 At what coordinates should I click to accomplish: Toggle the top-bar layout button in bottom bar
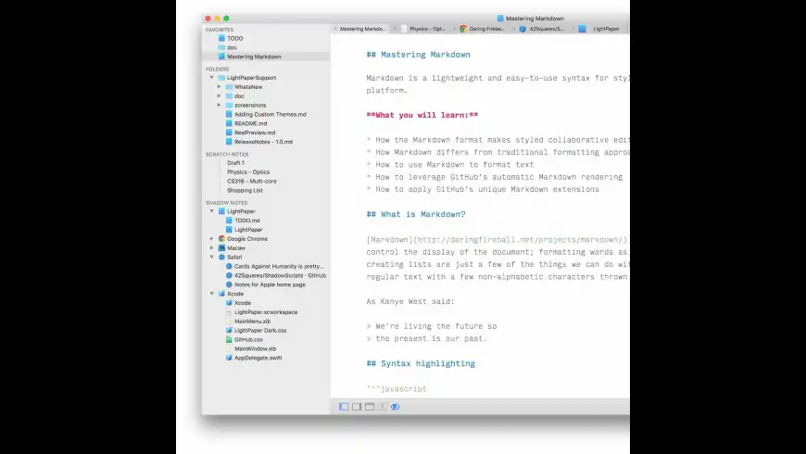pyautogui.click(x=370, y=407)
